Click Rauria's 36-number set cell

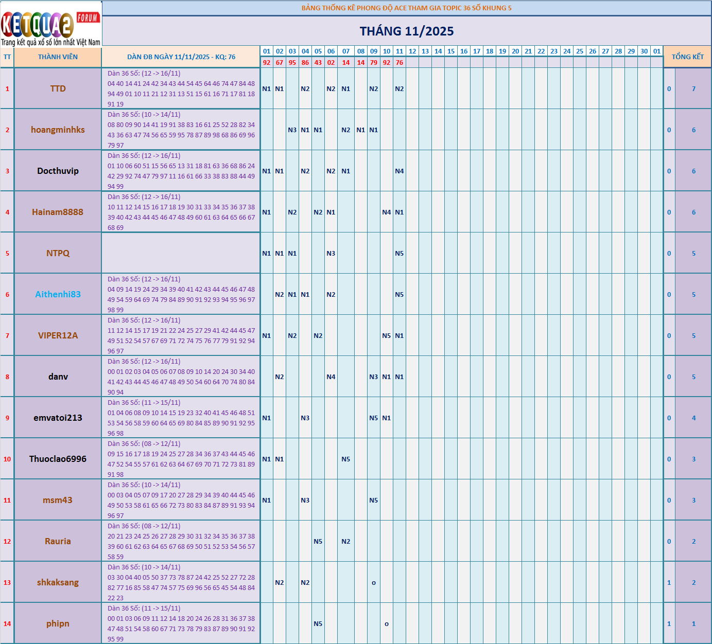tap(181, 541)
